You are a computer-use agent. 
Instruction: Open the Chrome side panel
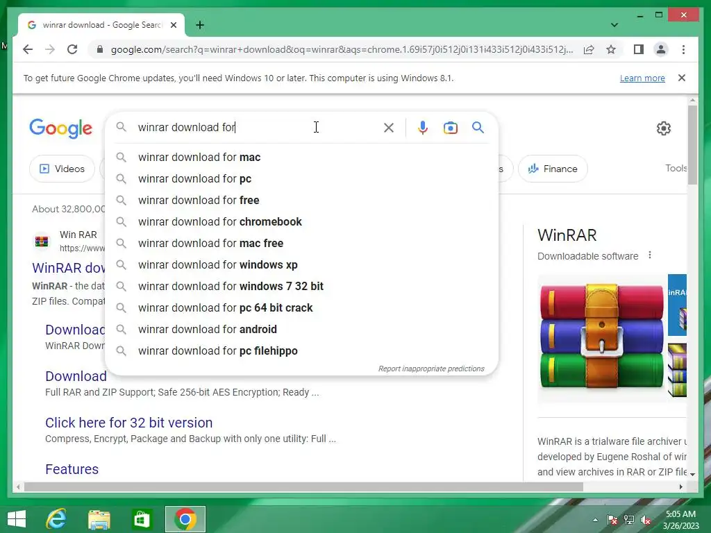[x=639, y=49]
